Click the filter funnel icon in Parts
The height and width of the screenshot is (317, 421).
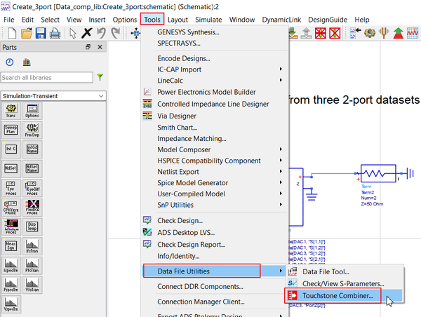100,78
